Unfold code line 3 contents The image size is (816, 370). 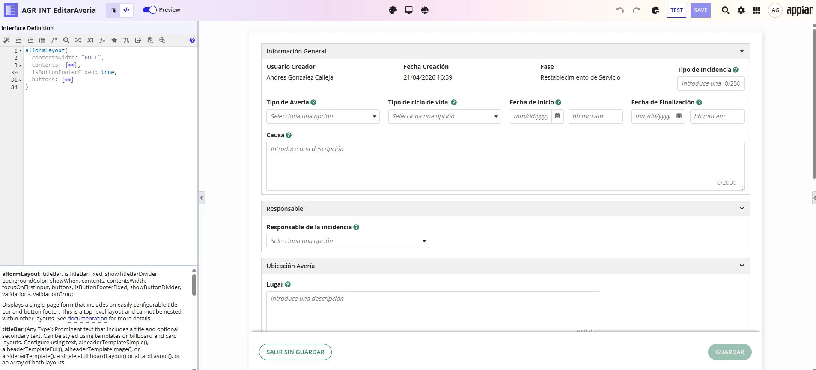21,65
